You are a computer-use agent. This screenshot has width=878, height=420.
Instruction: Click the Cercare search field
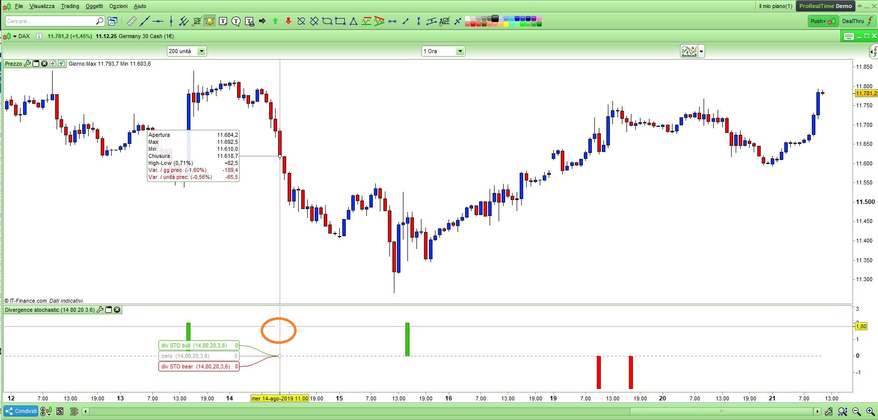point(55,21)
